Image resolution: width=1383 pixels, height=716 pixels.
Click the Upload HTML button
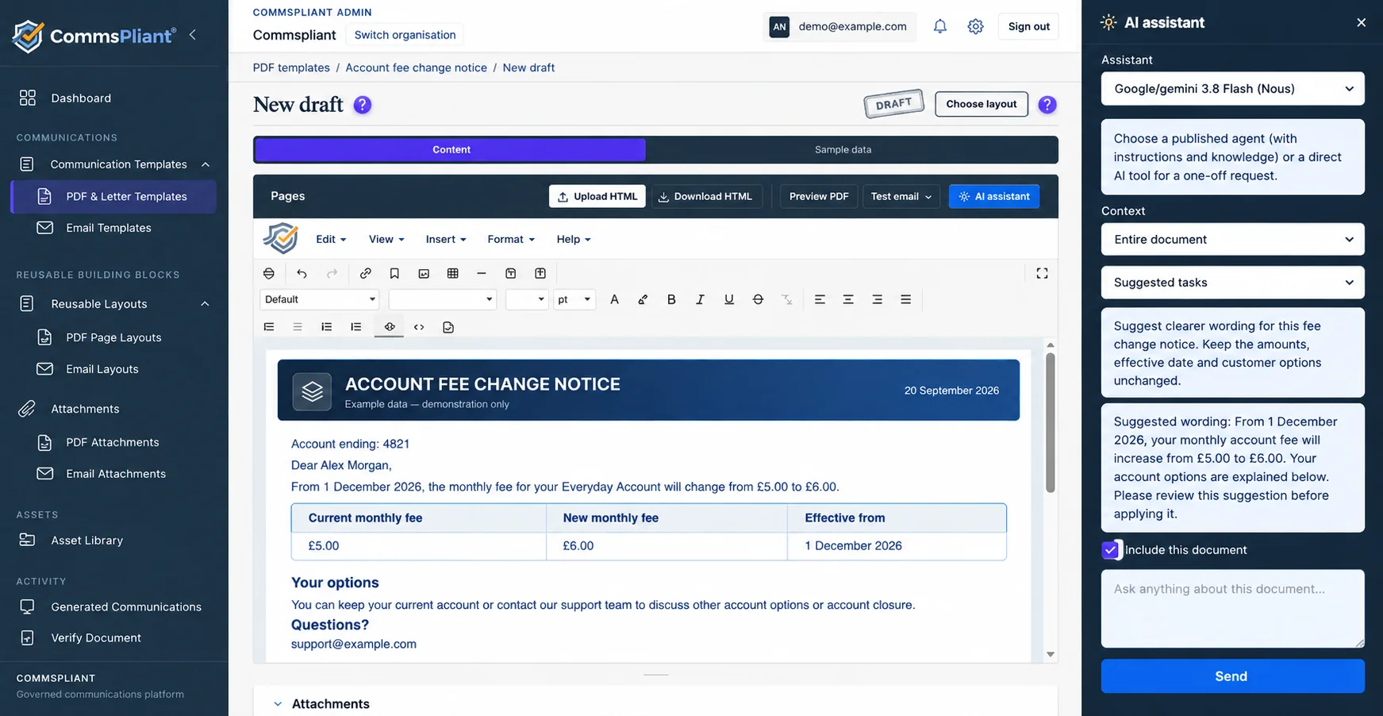[x=597, y=197]
